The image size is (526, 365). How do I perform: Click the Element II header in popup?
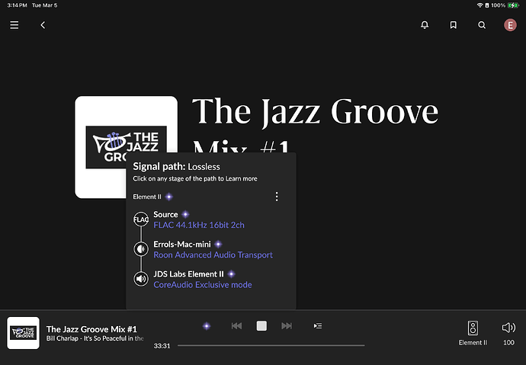coord(147,197)
